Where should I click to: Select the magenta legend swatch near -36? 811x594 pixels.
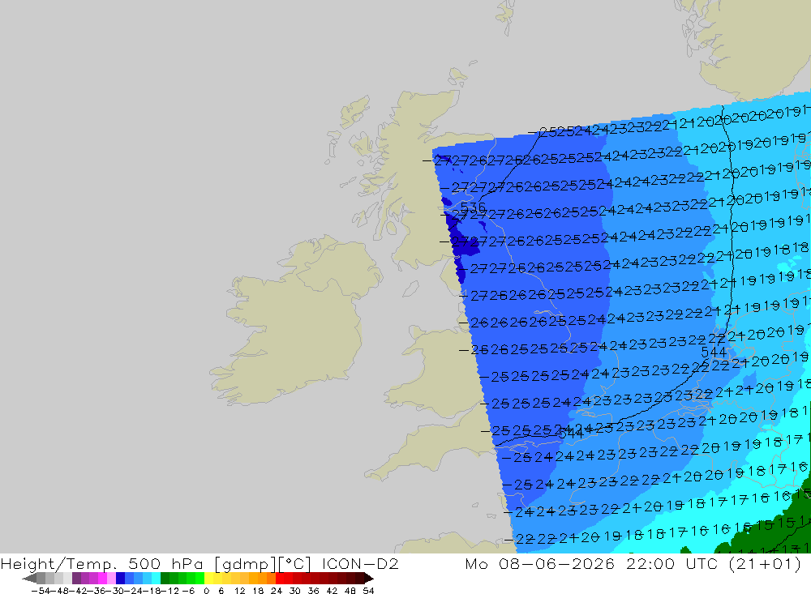pyautogui.click(x=102, y=579)
